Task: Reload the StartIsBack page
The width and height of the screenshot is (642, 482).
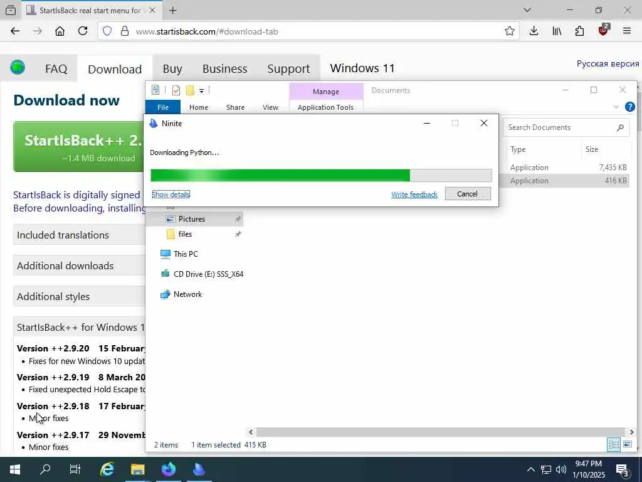Action: [83, 31]
